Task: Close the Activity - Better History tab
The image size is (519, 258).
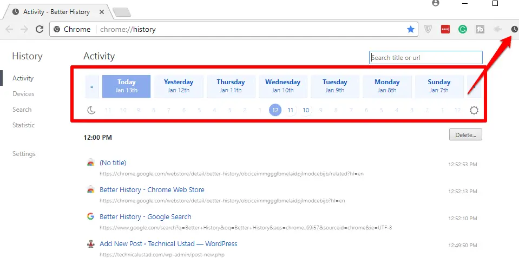Action: point(102,12)
